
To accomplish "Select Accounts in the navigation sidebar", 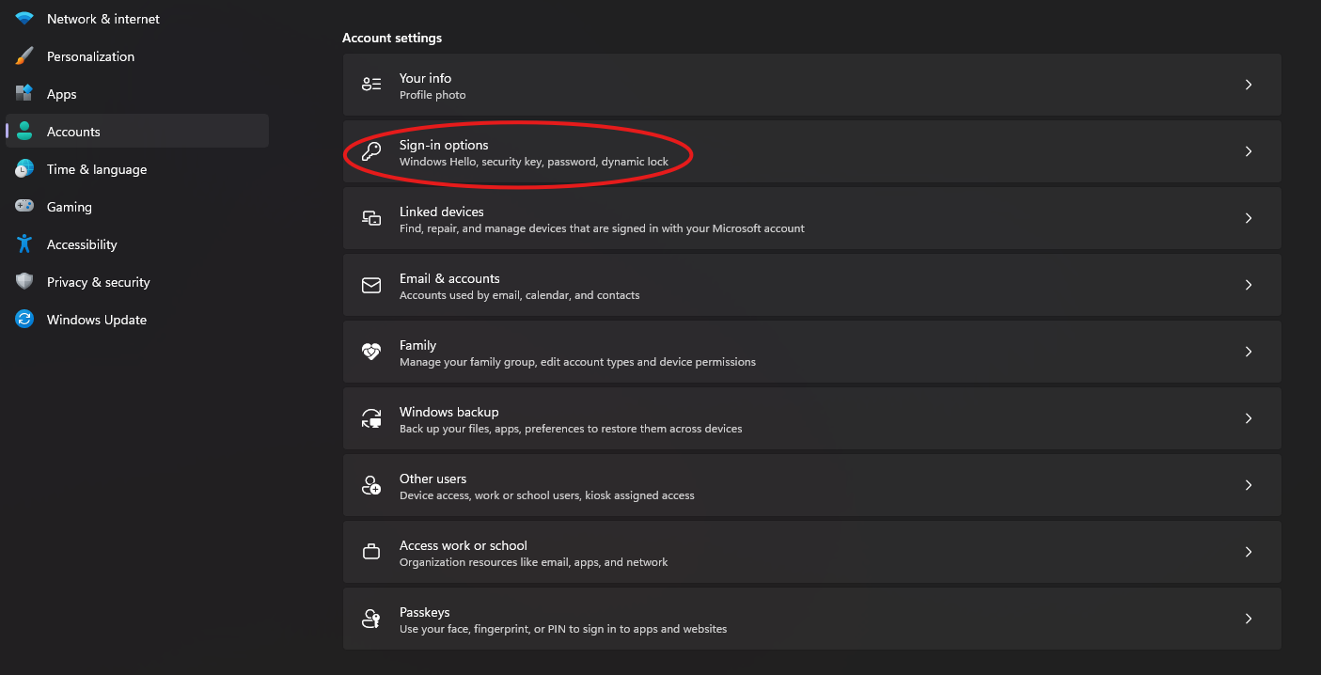I will coord(73,132).
